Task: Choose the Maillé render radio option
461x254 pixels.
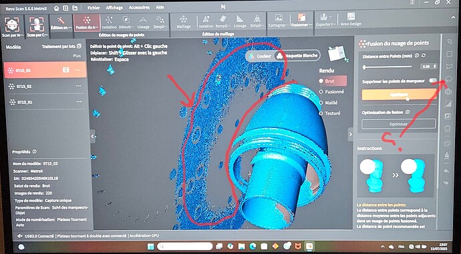Action: [x=329, y=103]
